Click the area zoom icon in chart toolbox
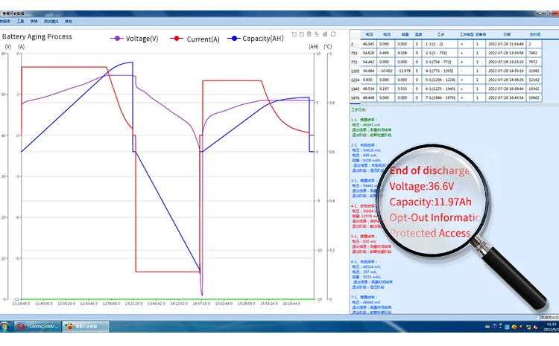Screen dimensions: 559x346 294,34
